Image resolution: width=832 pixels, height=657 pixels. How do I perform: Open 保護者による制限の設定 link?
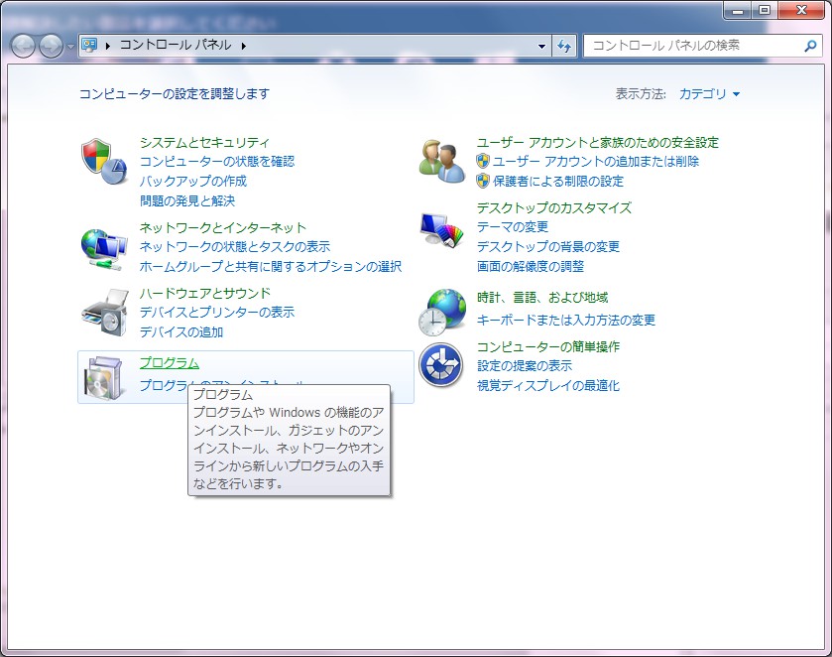[x=558, y=181]
